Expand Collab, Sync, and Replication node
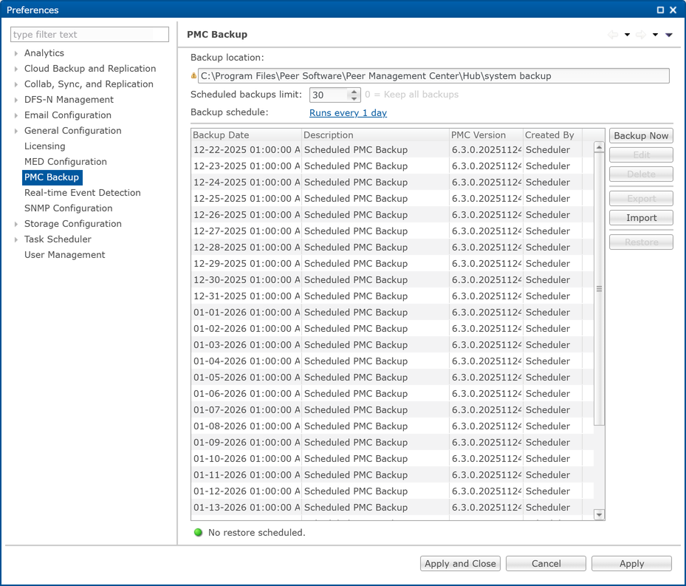686x586 pixels. (16, 84)
